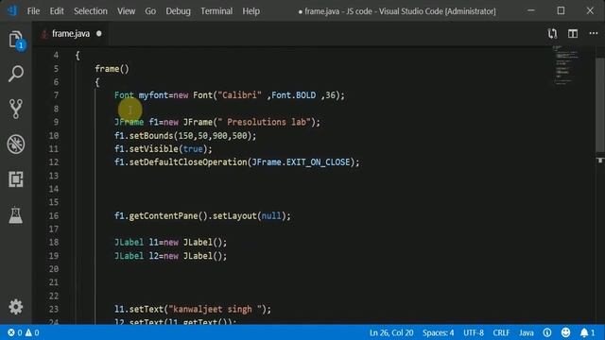Minimize the VS Code window
This screenshot has height=340, width=605.
click(531, 10)
